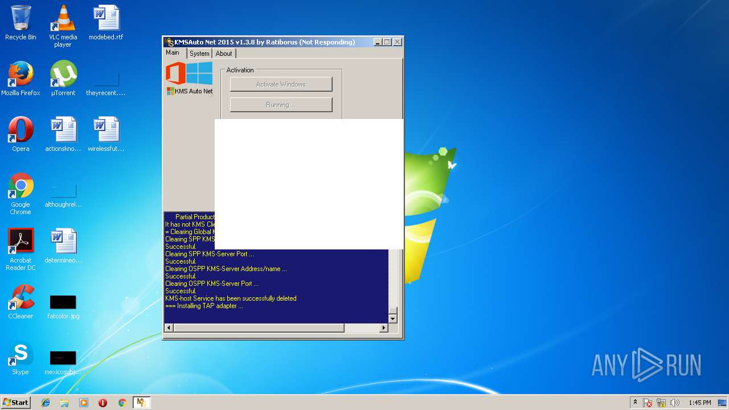Image resolution: width=729 pixels, height=410 pixels.
Task: Open the Skype desktop shortcut
Action: (x=21, y=358)
